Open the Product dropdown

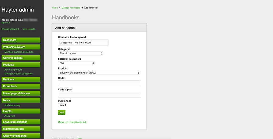(x=99, y=73)
